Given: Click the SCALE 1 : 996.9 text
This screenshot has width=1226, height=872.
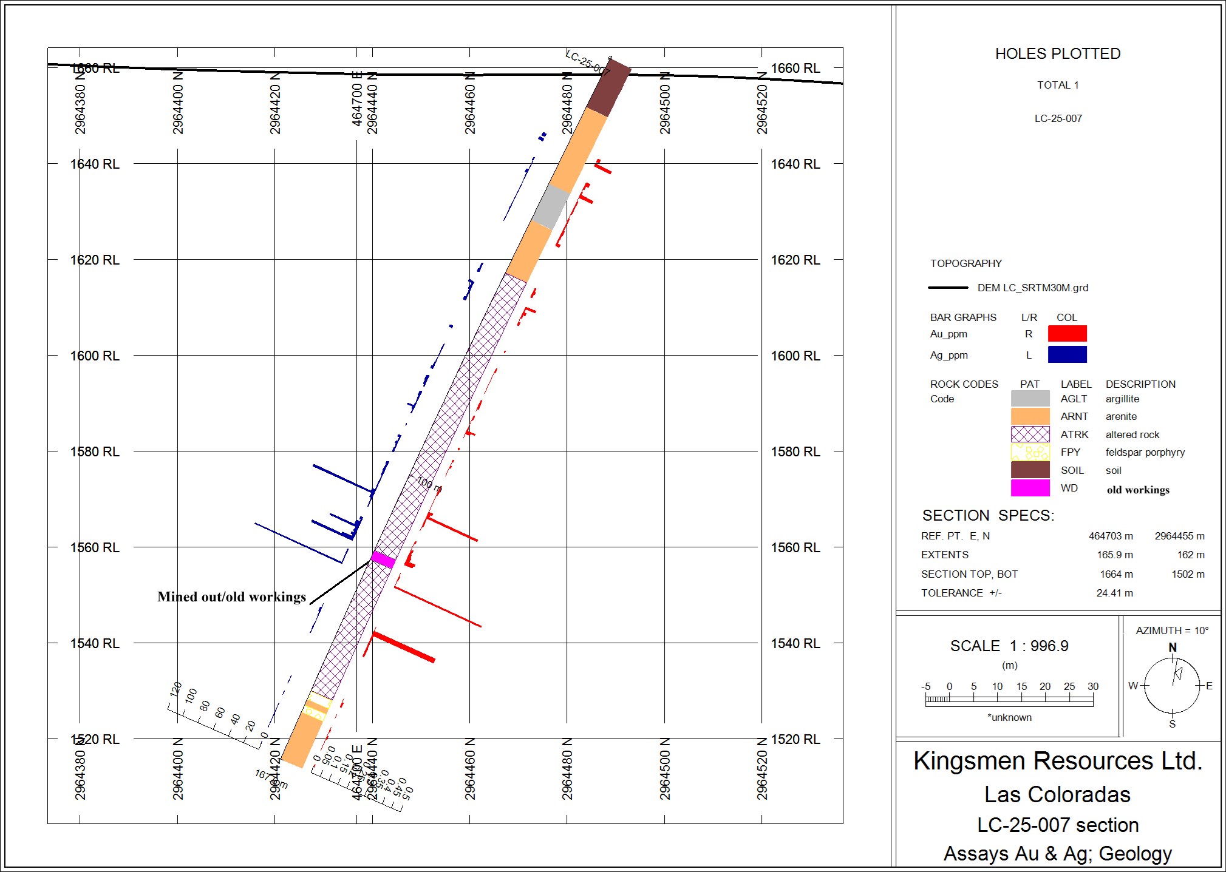Looking at the screenshot, I should [x=1009, y=646].
